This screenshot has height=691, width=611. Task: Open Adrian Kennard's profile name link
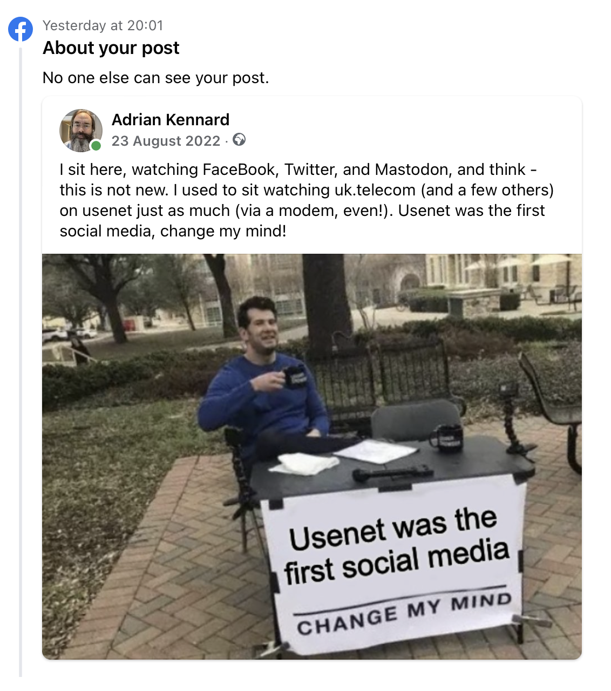click(x=171, y=119)
